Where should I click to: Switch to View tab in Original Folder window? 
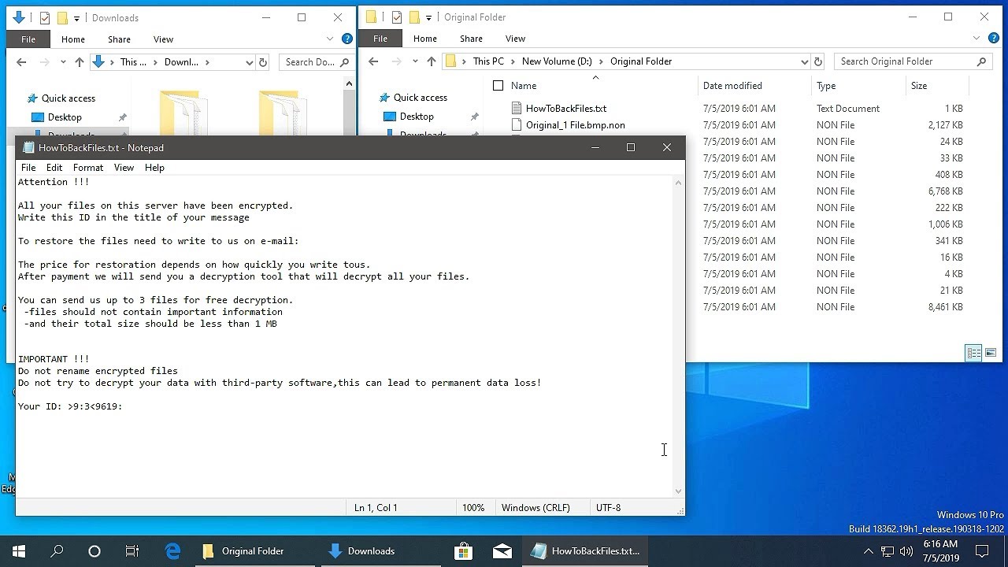pos(515,39)
